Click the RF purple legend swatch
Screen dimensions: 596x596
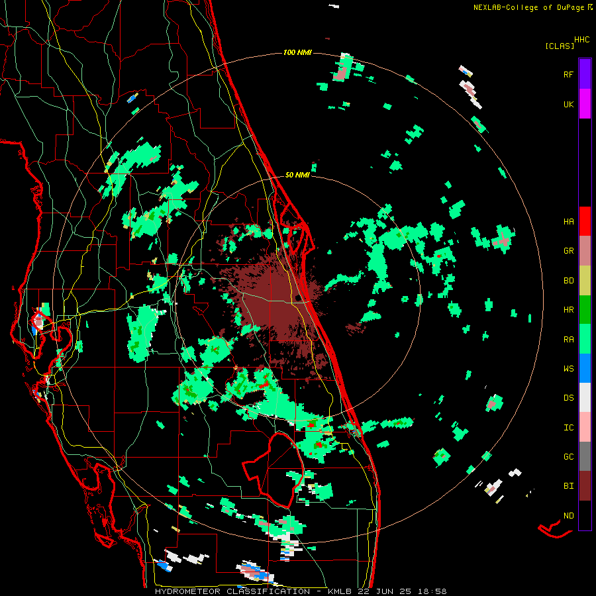tap(585, 74)
